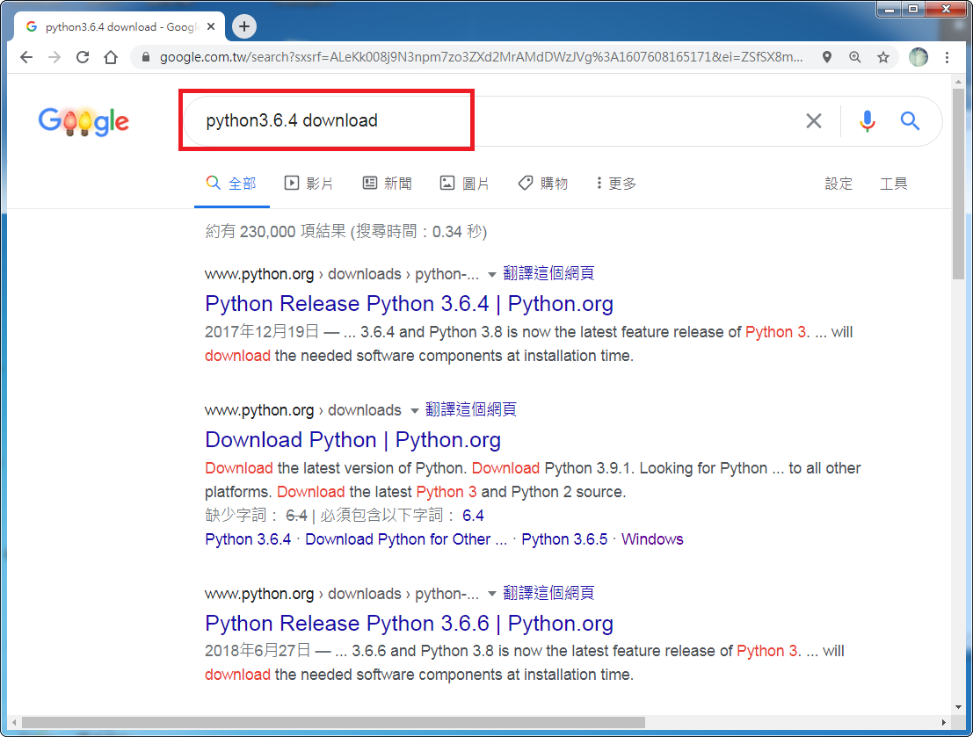The width and height of the screenshot is (973, 737).
Task: Open the 更多 options menu
Action: [616, 183]
